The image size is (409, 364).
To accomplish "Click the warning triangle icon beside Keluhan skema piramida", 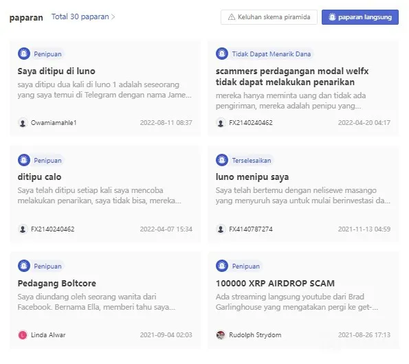I will pos(232,17).
